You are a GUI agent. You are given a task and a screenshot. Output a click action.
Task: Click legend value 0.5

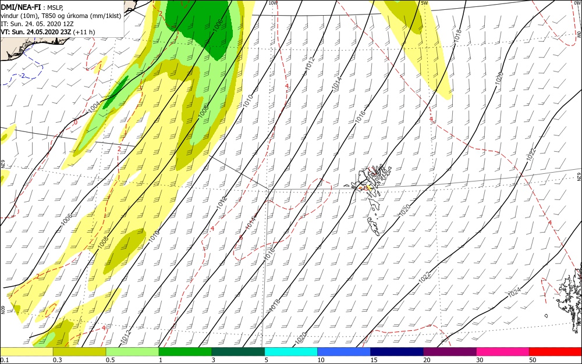coord(110,361)
